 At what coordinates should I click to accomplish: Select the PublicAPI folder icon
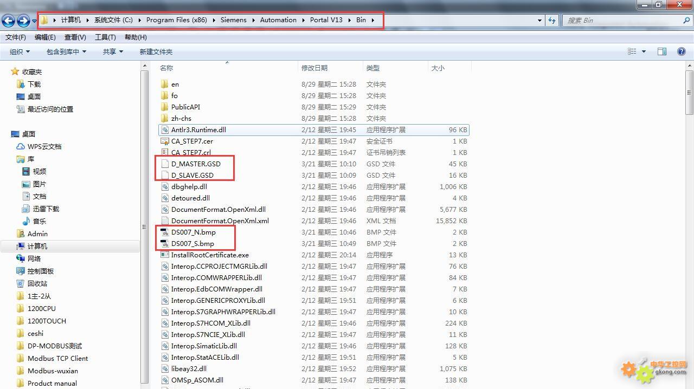pyautogui.click(x=165, y=107)
